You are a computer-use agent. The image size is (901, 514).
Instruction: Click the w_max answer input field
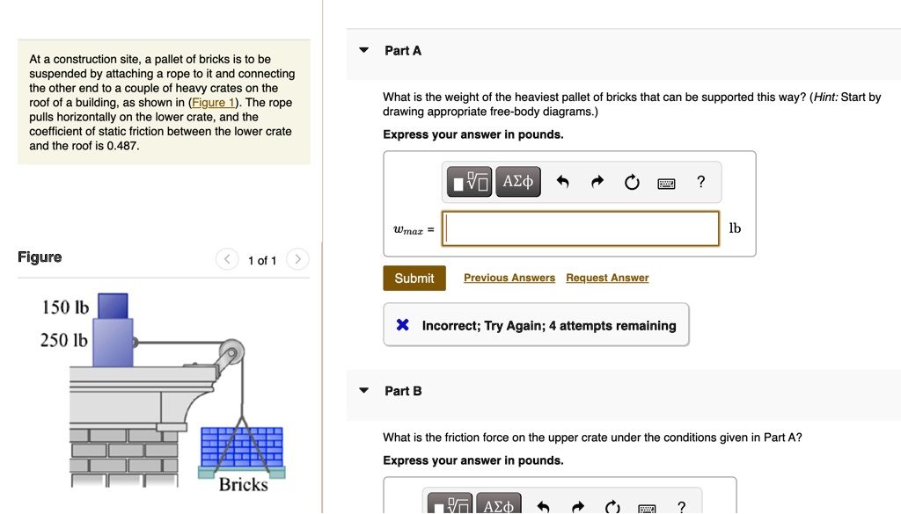[x=581, y=228]
